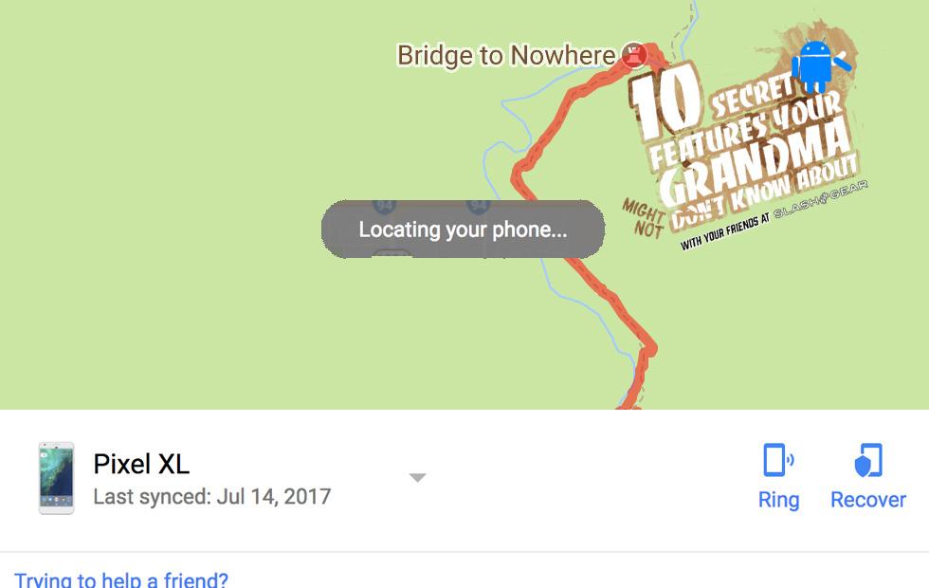Expand the Pixel XL device dropdown arrow
Screen dimensions: 929x588
[418, 478]
